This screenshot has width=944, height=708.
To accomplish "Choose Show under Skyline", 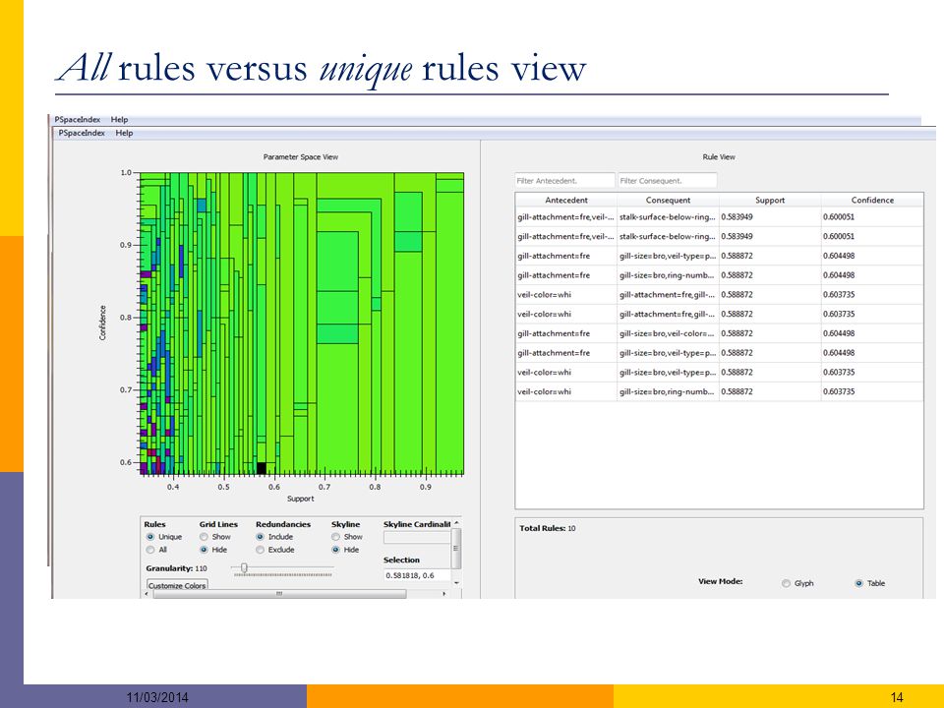I will (336, 537).
